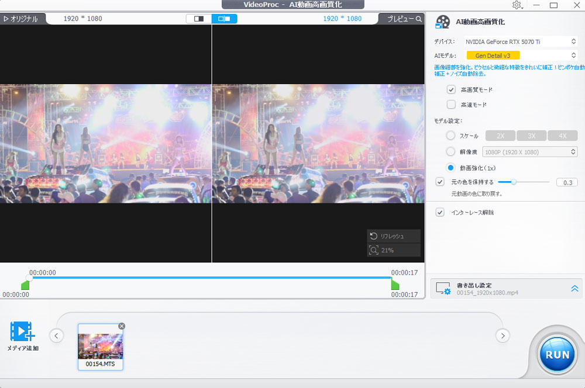Click the モデル設定: section label
This screenshot has height=388, width=585.
point(448,121)
